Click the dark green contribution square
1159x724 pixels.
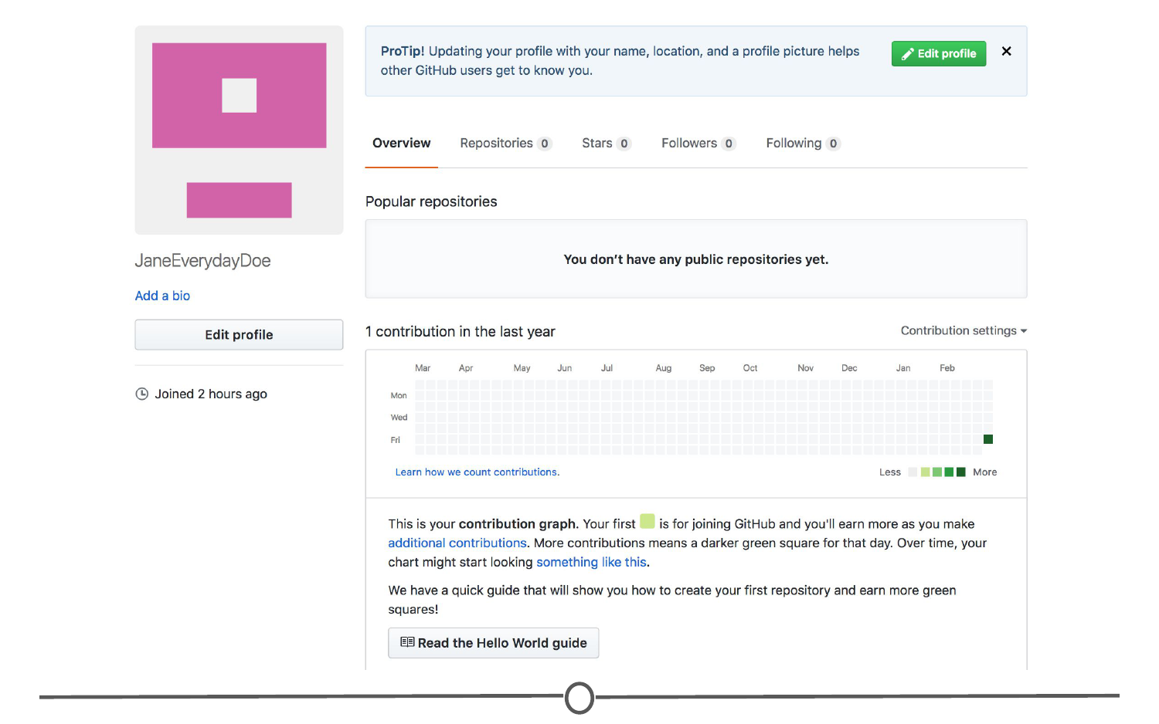pyautogui.click(x=987, y=439)
